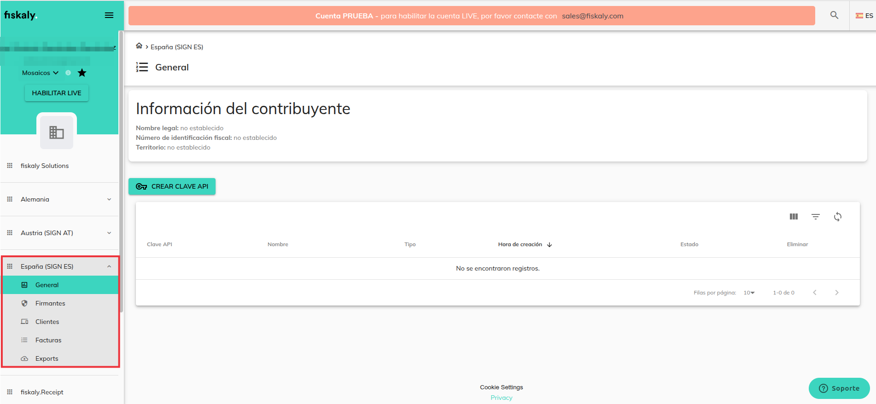Screen dimensions: 876x404
Task: Go to previous table page
Action: click(815, 293)
